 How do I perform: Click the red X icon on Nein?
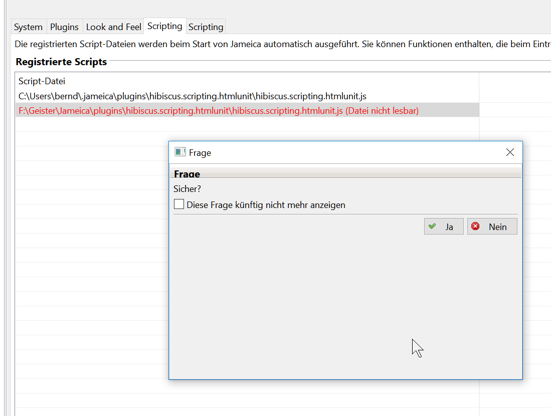476,227
